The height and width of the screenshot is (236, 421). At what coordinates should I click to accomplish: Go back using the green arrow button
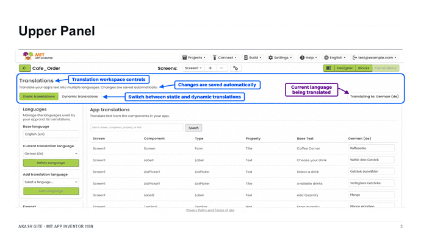point(24,68)
